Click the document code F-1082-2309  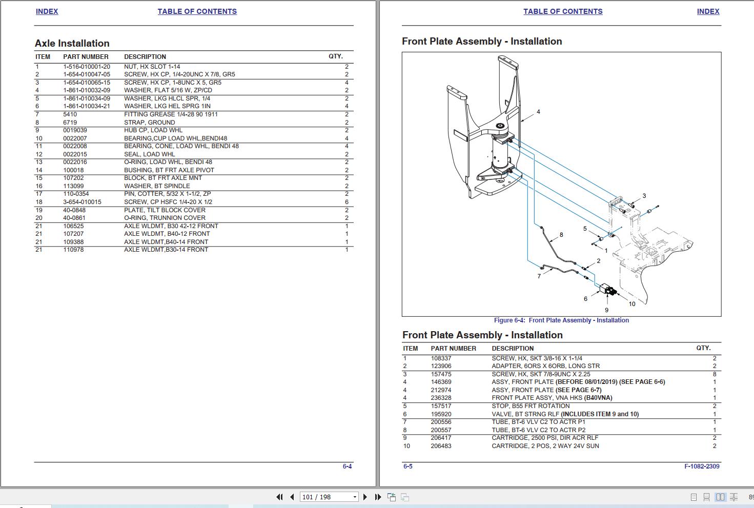[x=702, y=466]
